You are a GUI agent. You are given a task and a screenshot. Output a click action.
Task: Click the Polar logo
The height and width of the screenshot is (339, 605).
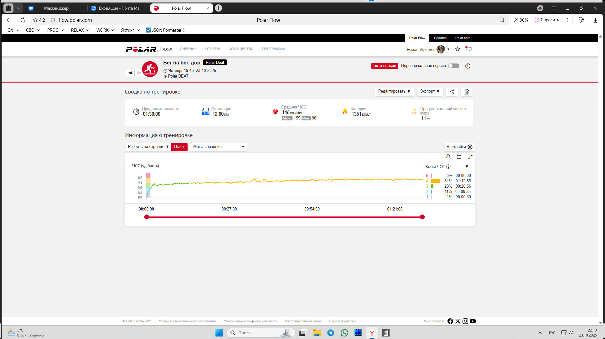142,49
